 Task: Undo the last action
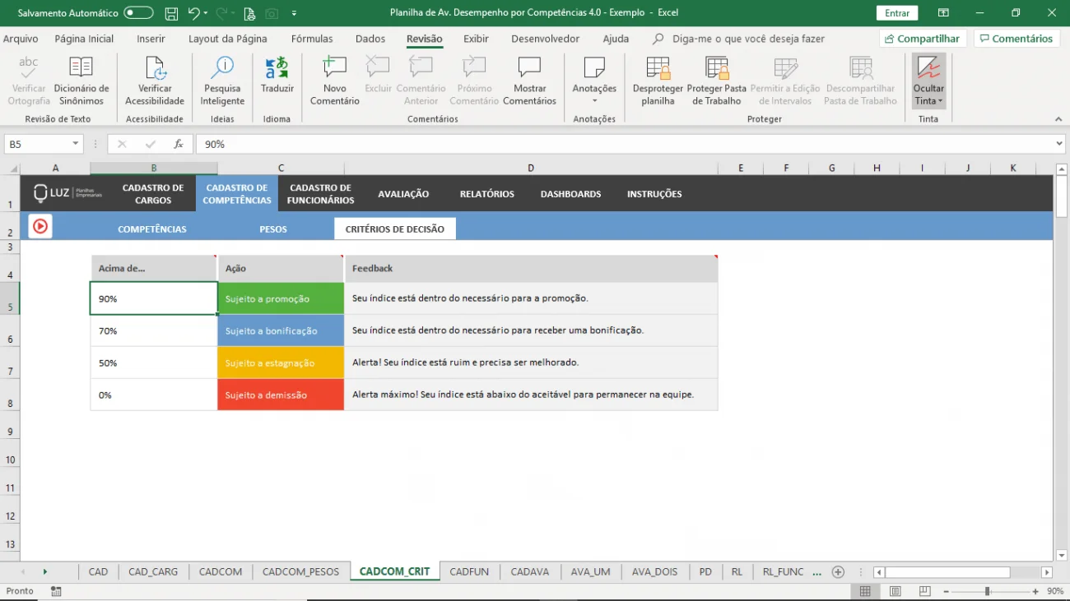(193, 13)
